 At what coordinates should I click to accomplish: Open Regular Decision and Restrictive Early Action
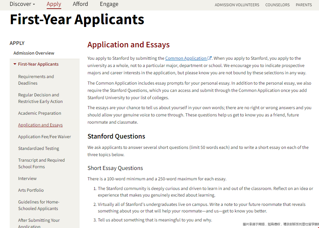click(x=40, y=98)
